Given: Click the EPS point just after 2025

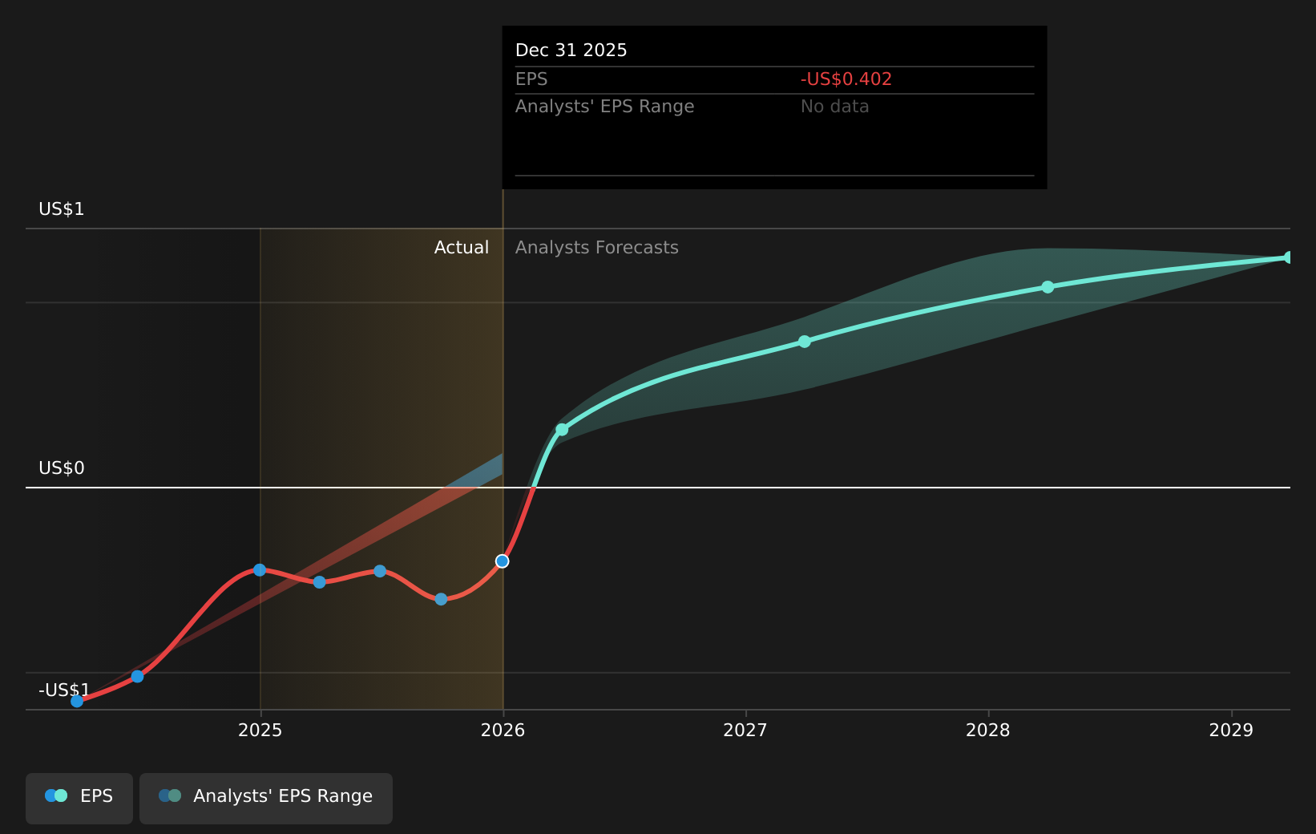Looking at the screenshot, I should (x=320, y=582).
